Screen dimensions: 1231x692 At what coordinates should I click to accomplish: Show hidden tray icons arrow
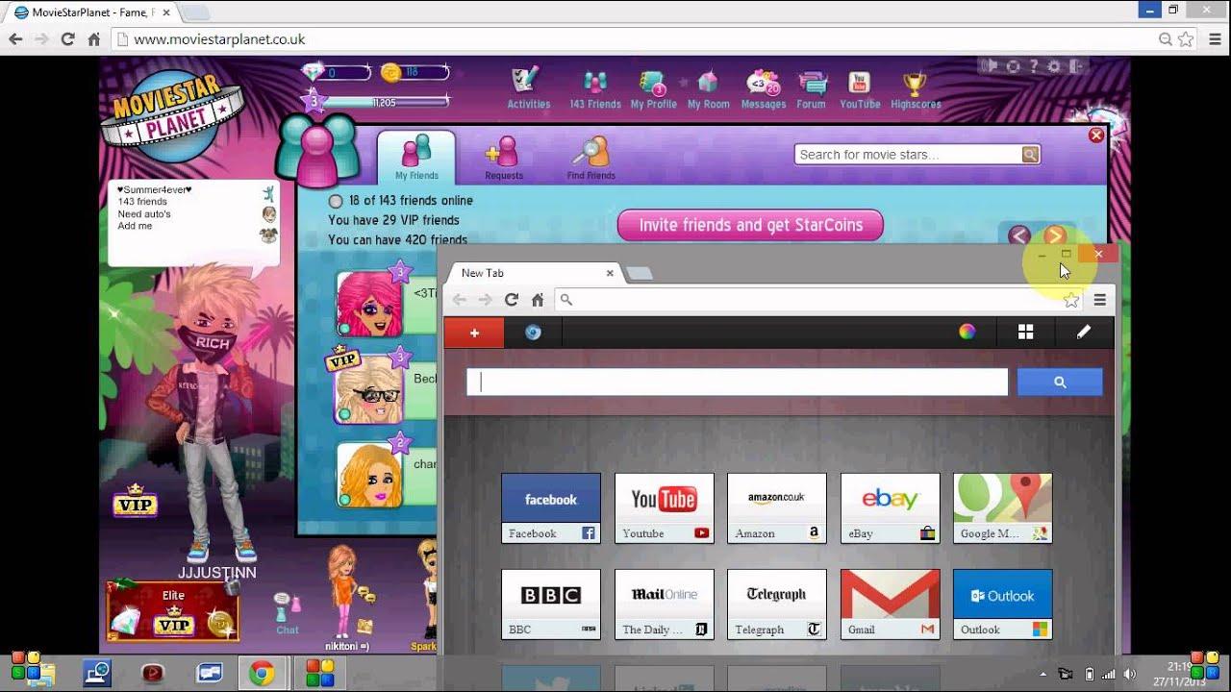pos(1043,674)
